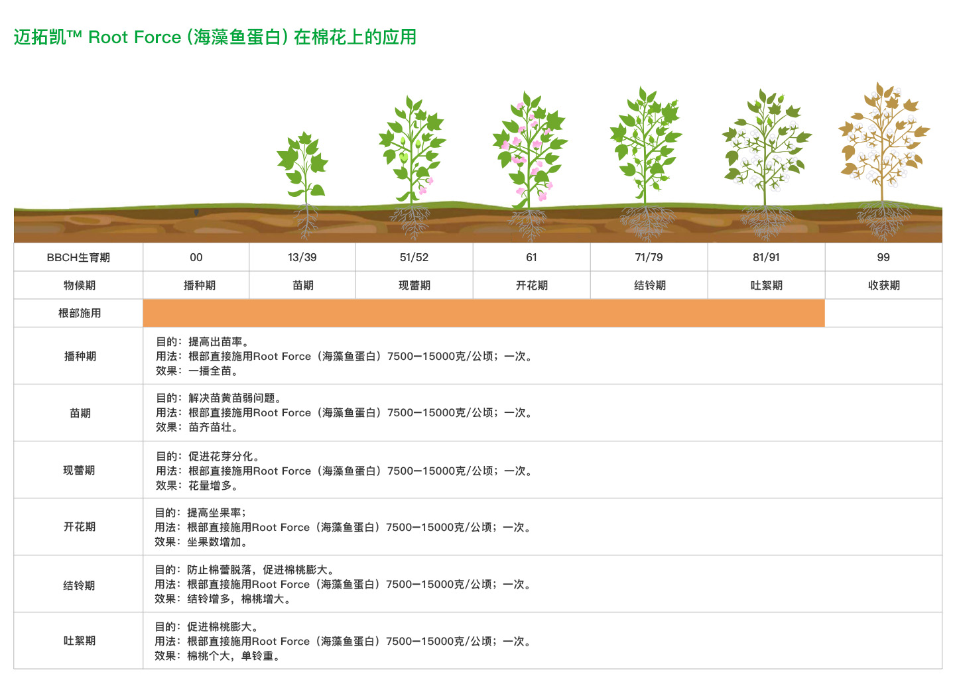Select the BBCH code 13/39 cell

tap(302, 257)
